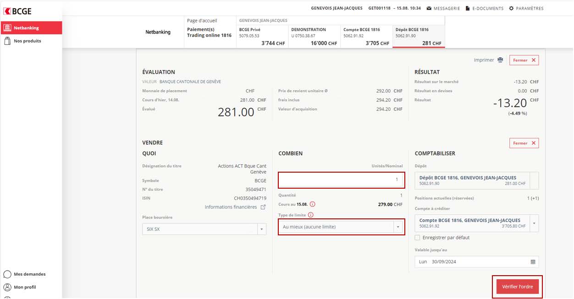Open Netbanking in the sidebar

(31, 28)
